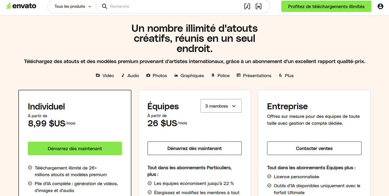Click the camera icon beside Photos
389x196 pixels.
coord(148,76)
